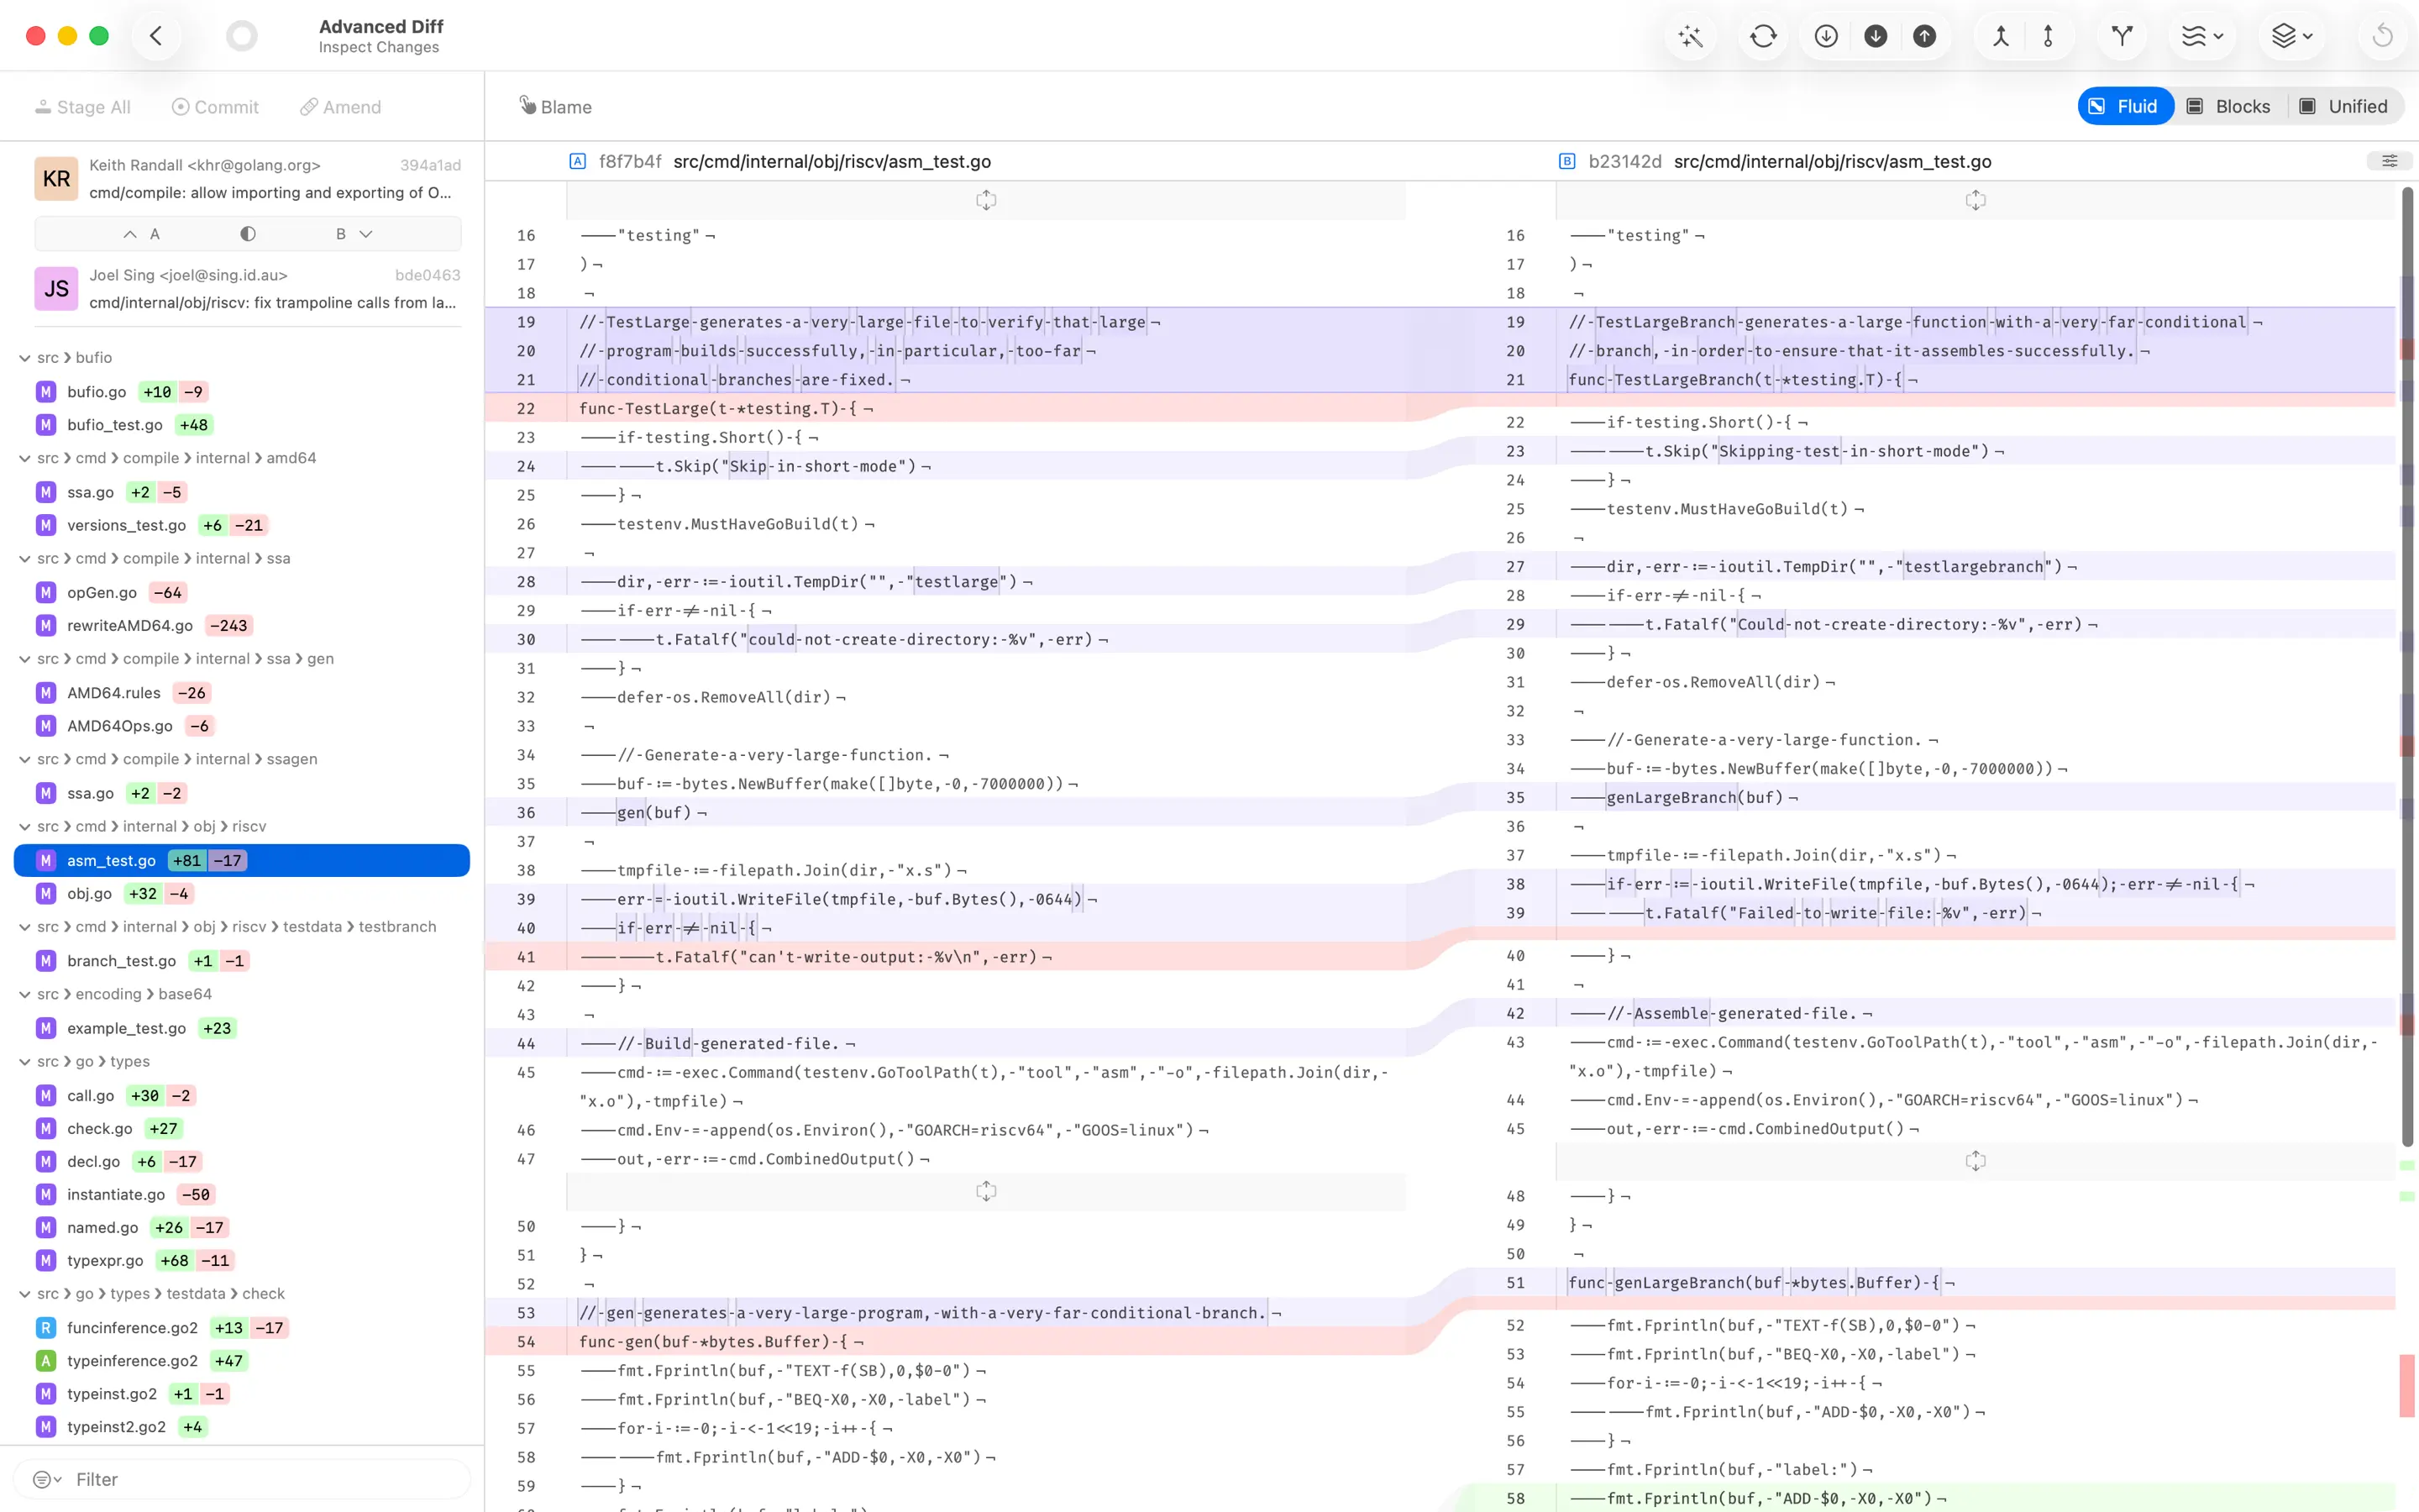Switch to Fluid diff view
This screenshot has height=1512, width=2419.
tap(2124, 107)
